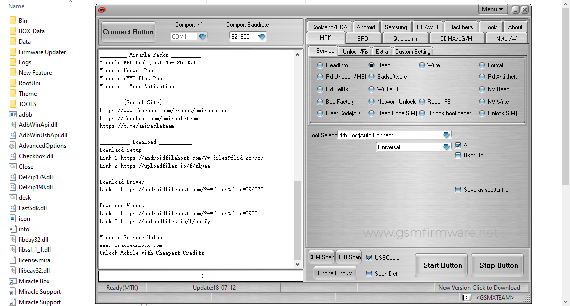This screenshot has height=306, width=570.
Task: Select the info Word document icon
Action: pyautogui.click(x=13, y=229)
